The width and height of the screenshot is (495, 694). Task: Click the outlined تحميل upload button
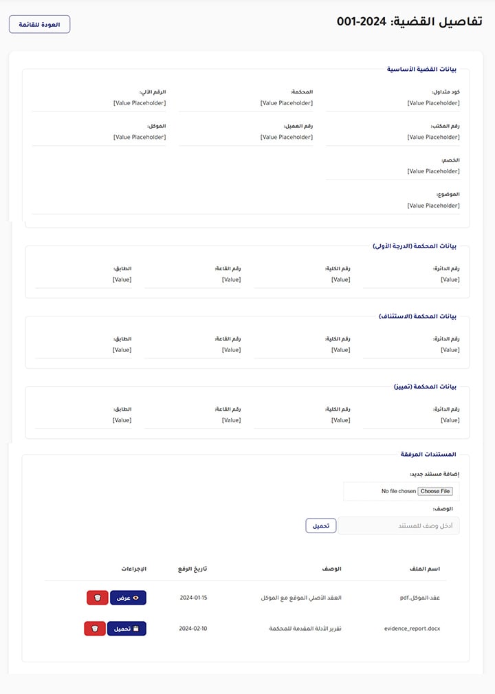(x=321, y=525)
